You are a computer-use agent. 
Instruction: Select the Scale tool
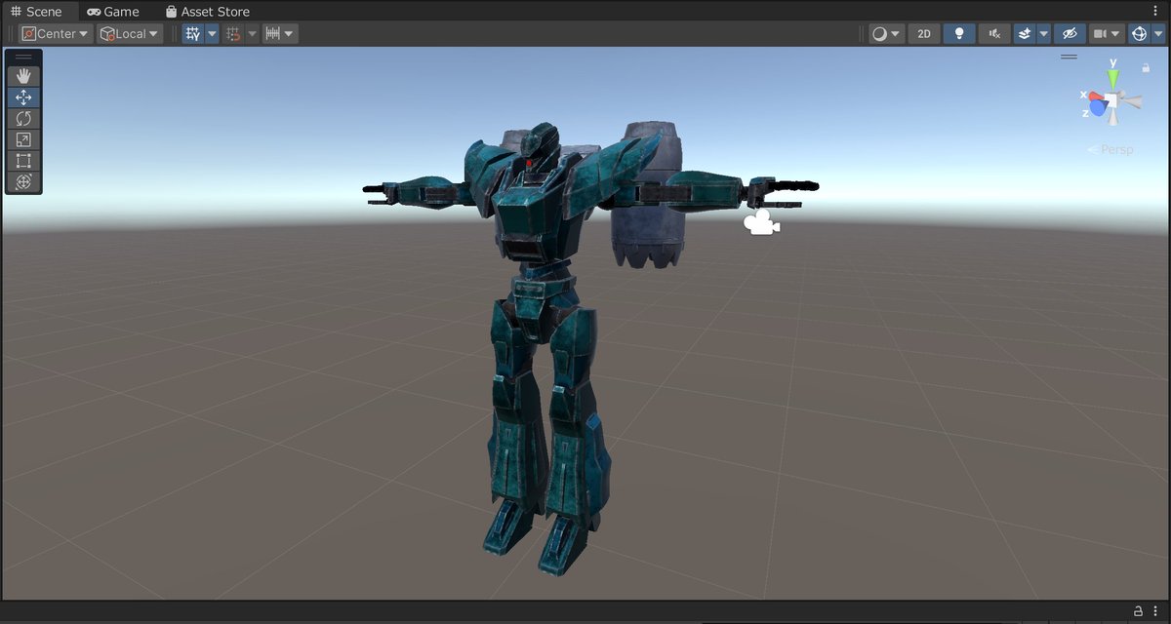tap(23, 139)
